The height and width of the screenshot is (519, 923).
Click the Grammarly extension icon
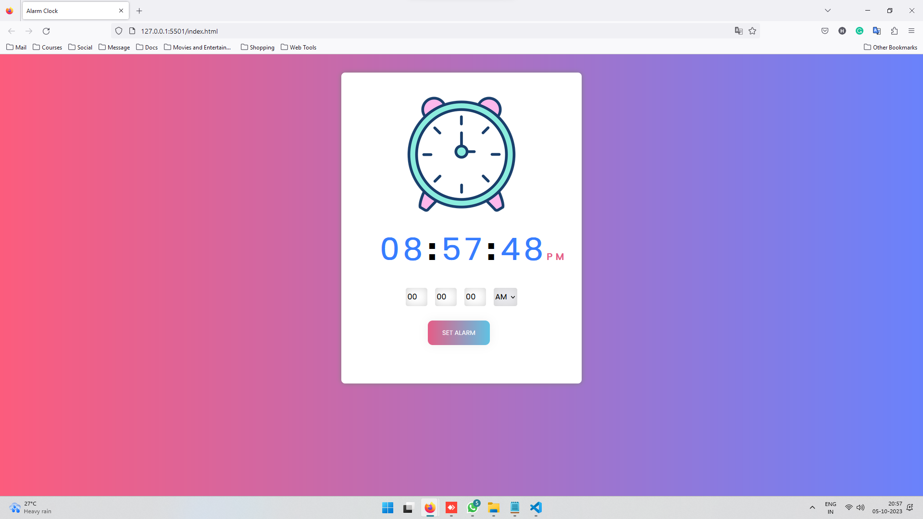(860, 31)
